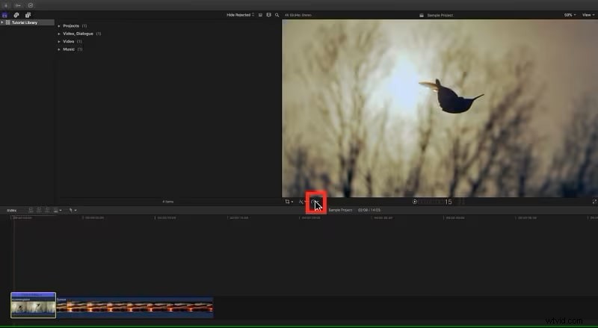
Task: Open the background tasks checkmark icon
Action: 31,5
